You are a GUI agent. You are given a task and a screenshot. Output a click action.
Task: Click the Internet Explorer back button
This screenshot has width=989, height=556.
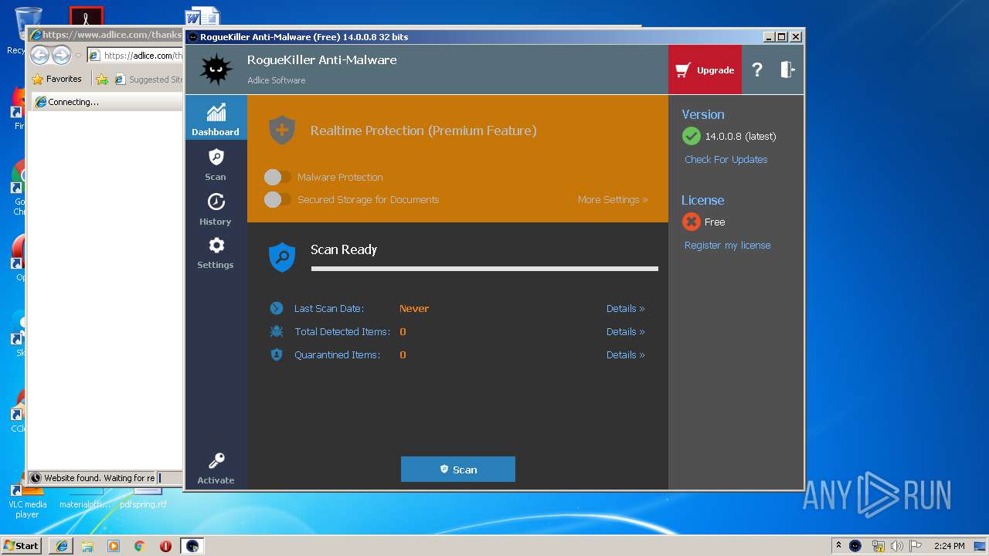pos(40,55)
